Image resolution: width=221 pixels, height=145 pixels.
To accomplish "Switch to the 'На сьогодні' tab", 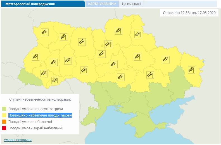I will coord(131,4).
